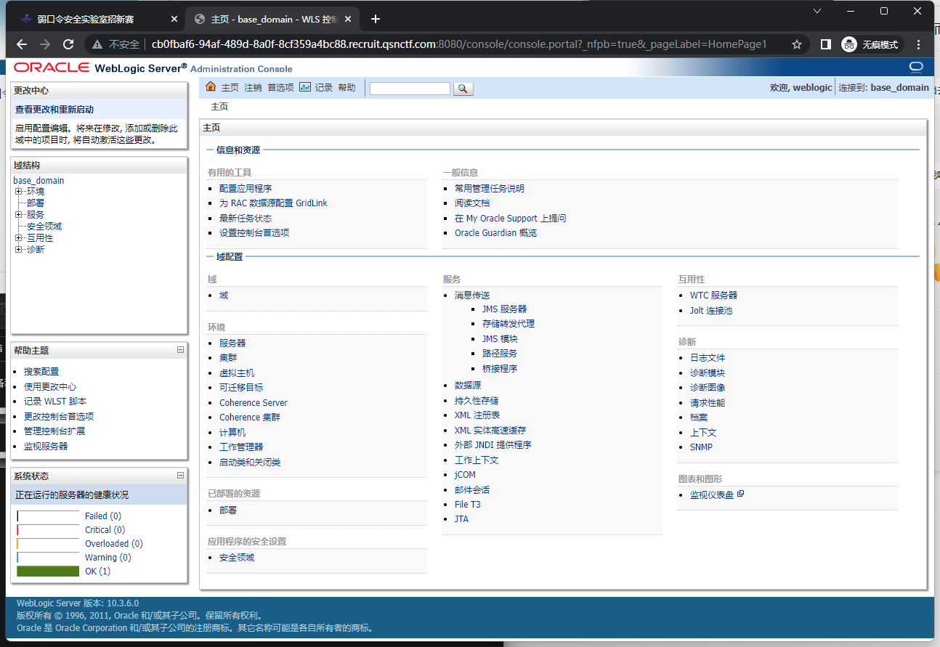The image size is (940, 647).
Task: Open the 监视仪表盘 link
Action: click(712, 495)
